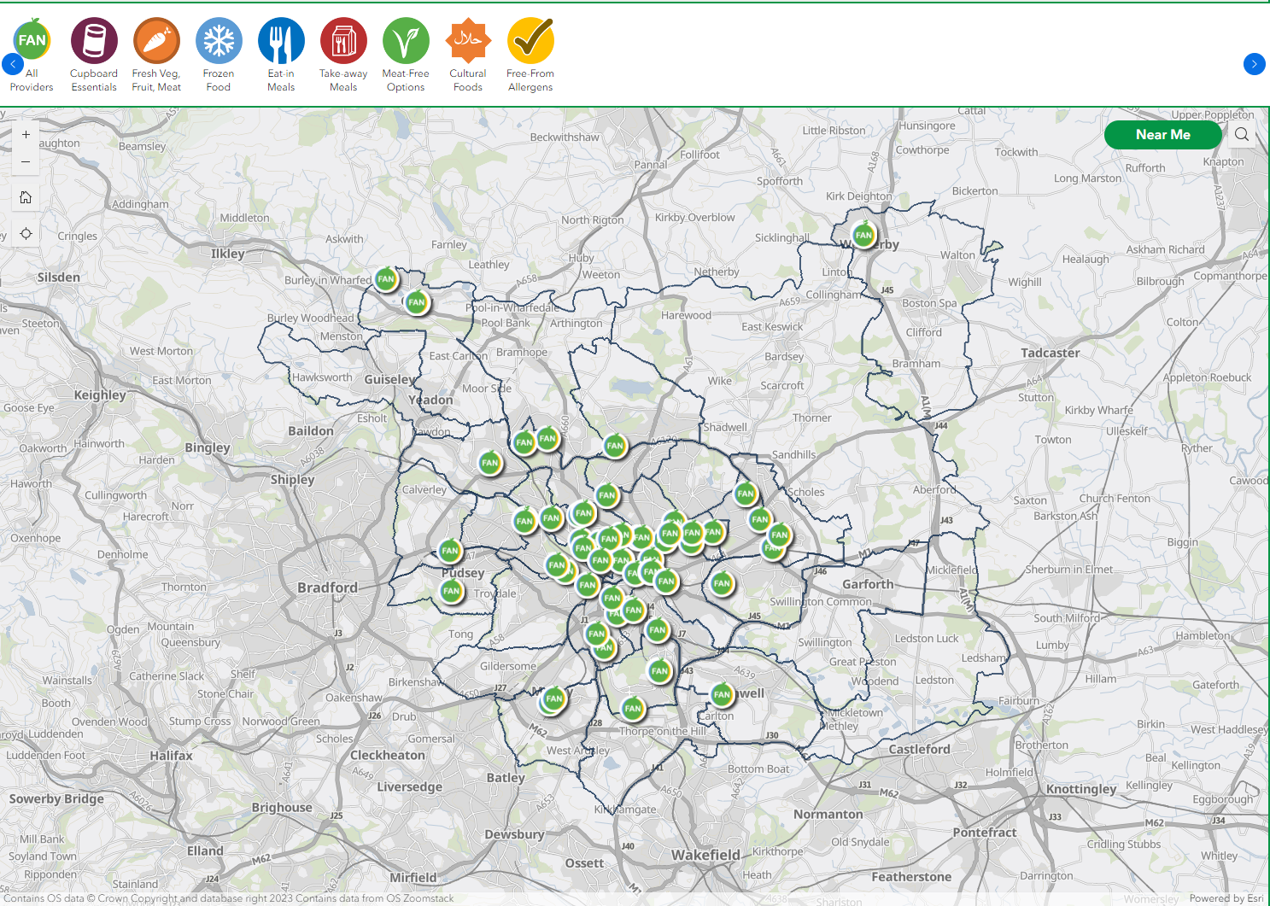Zoom out of the map
The height and width of the screenshot is (906, 1270).
coord(26,161)
